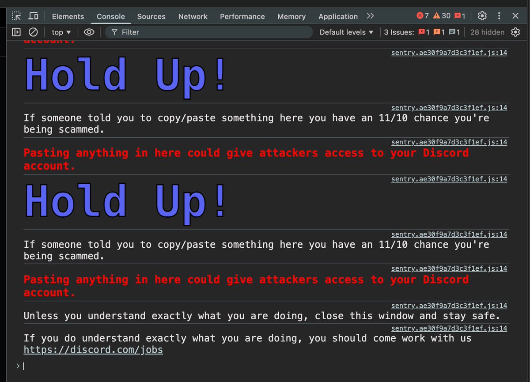The image size is (530, 382).
Task: Click the Unless you understand warning text
Action: 262,316
